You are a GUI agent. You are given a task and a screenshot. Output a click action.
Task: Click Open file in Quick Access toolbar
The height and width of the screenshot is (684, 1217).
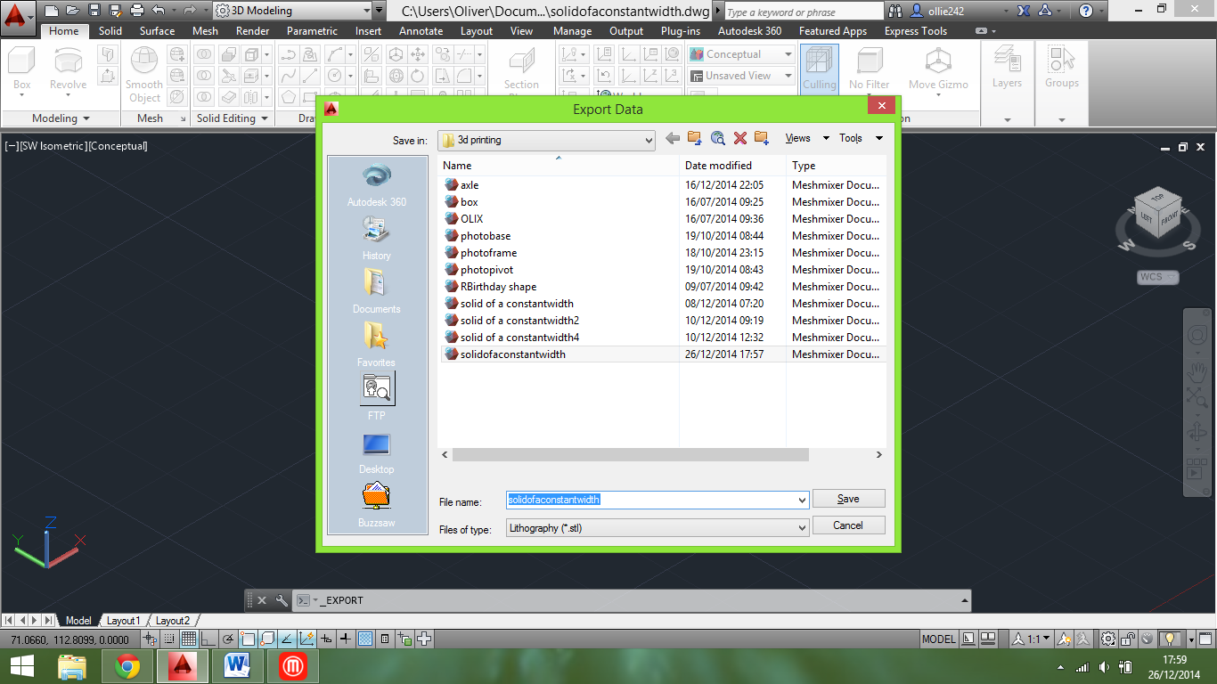point(73,11)
